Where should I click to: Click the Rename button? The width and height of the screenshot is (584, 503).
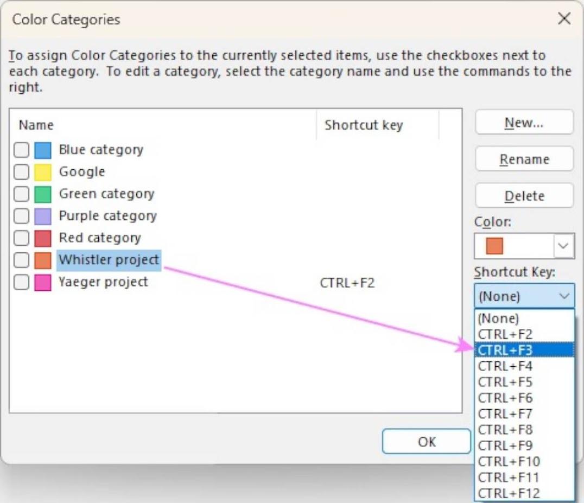point(524,159)
